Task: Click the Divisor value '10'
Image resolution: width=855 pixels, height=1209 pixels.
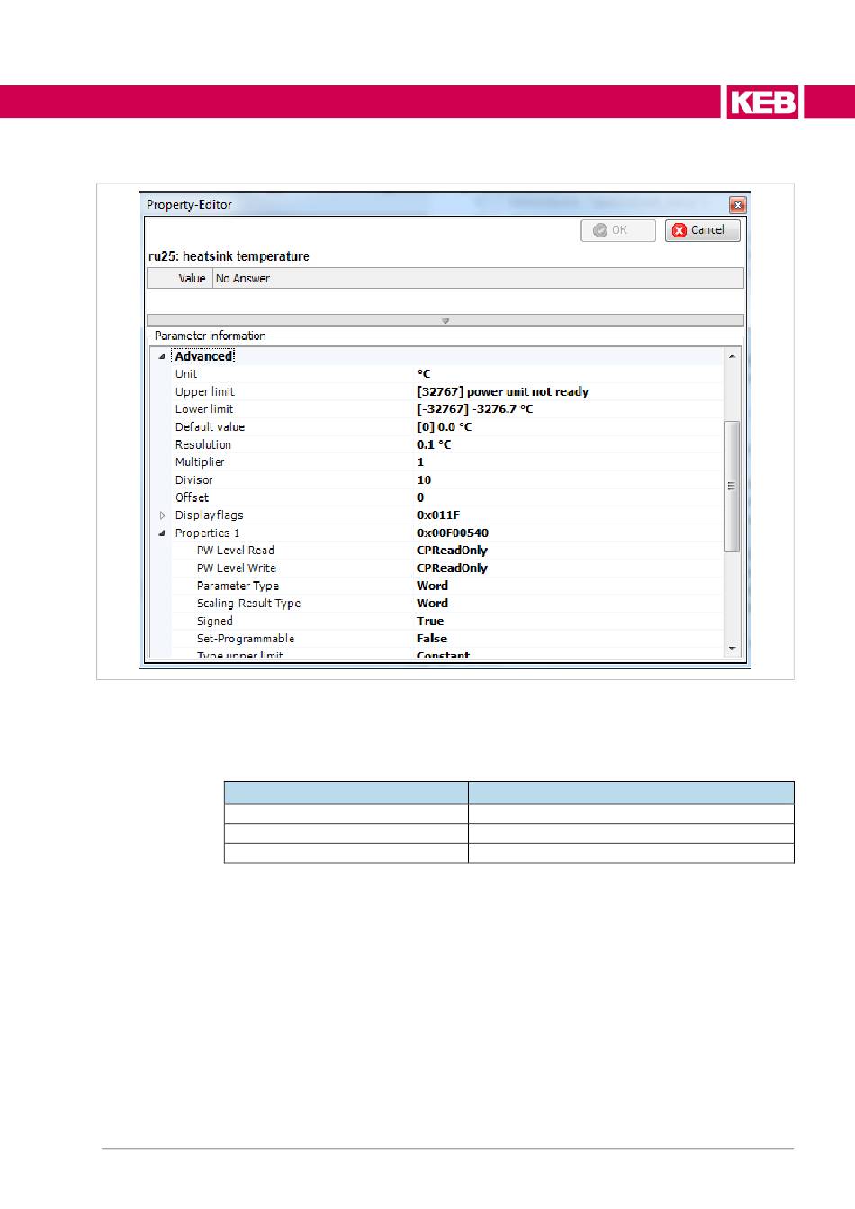Action: click(x=424, y=480)
